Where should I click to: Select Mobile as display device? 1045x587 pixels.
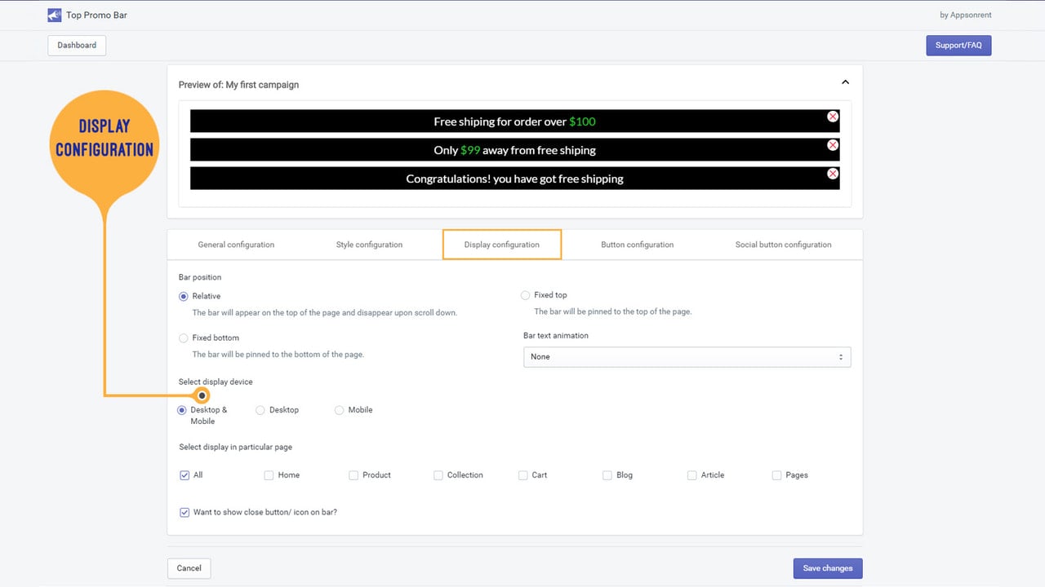339,410
